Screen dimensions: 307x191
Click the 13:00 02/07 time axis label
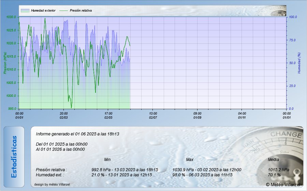coord(153,116)
